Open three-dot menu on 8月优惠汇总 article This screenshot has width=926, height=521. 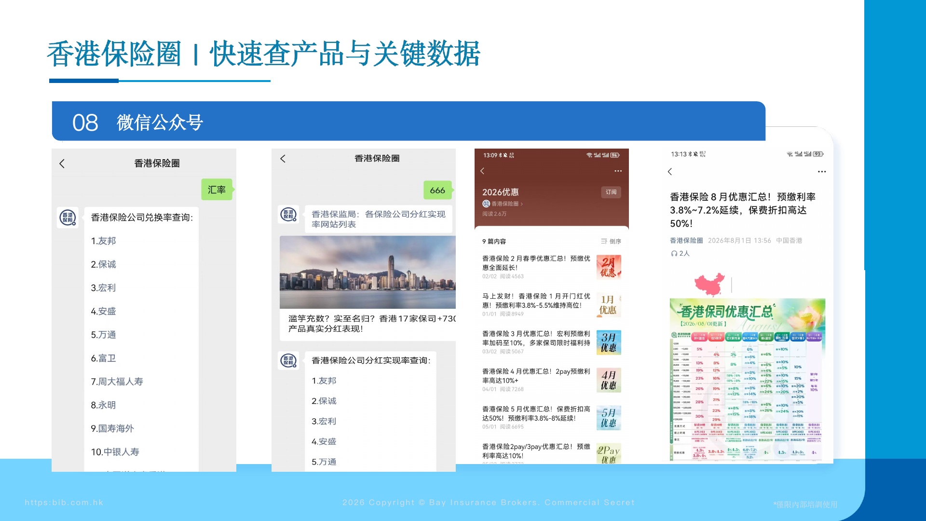822,171
